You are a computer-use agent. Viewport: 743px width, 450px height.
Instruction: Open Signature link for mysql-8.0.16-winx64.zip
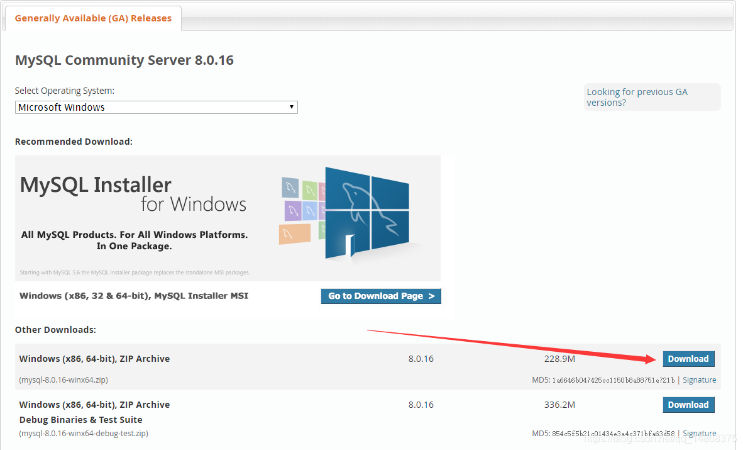699,380
